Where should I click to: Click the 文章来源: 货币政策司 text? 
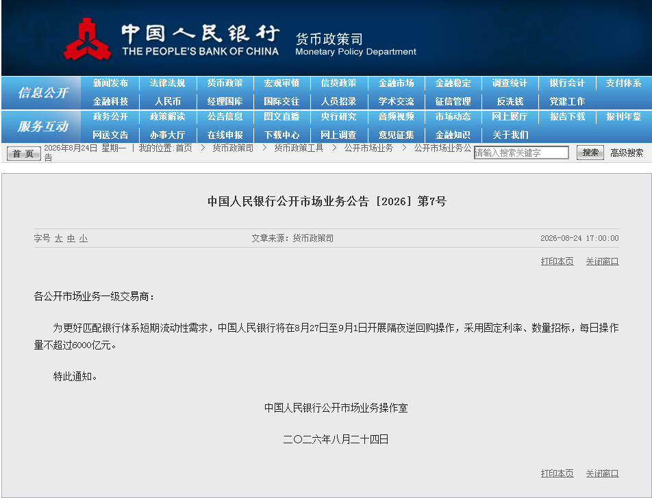pos(292,238)
